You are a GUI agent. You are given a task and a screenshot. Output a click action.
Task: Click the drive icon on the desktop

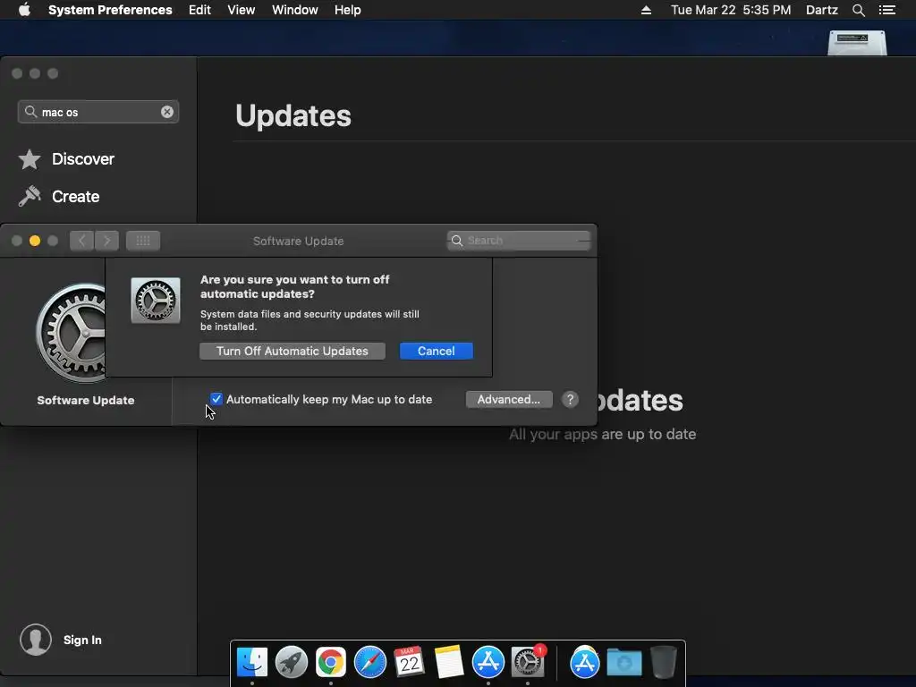857,43
